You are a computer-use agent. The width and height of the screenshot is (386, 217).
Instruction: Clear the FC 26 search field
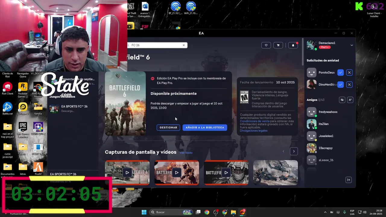[184, 45]
